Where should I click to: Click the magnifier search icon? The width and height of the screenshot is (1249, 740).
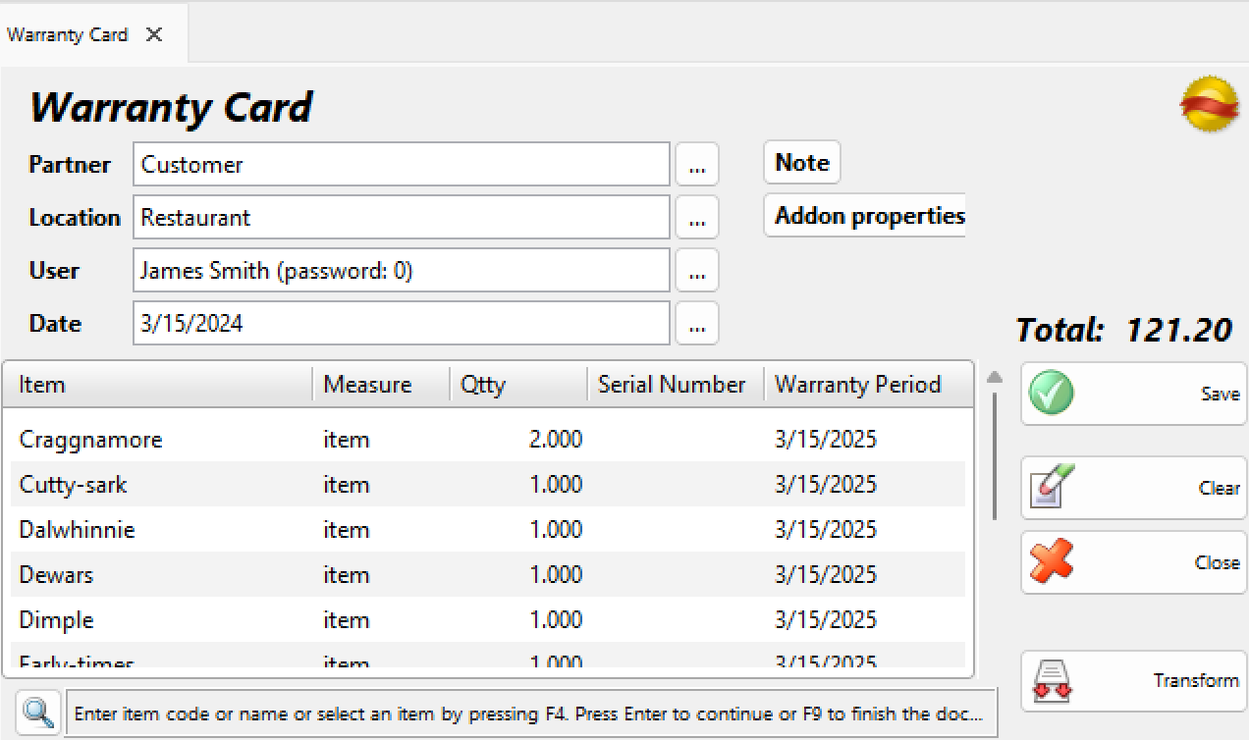click(38, 713)
